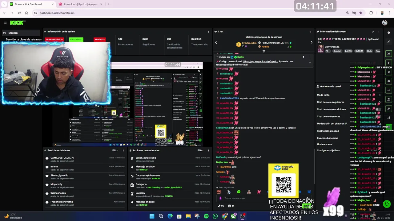Open Restricción de edad setting
Viewport: 394px width, 221px height.
[328, 131]
